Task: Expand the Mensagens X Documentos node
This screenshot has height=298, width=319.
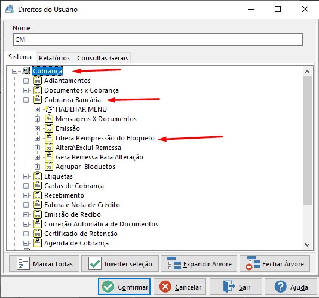Action: (x=37, y=119)
